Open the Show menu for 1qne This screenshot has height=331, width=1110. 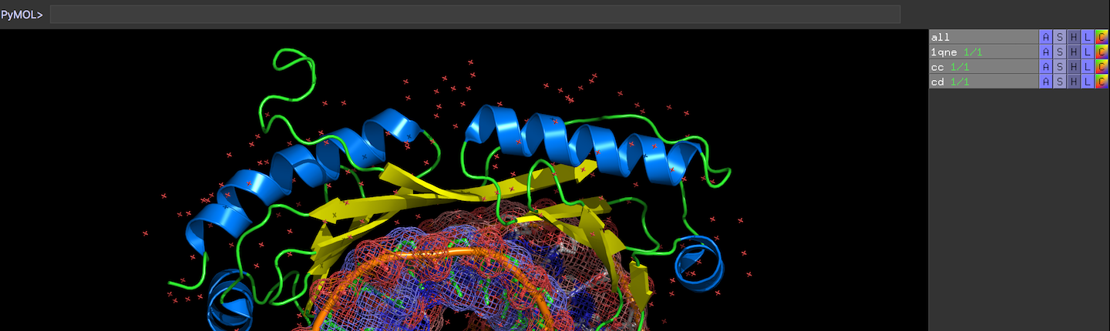coord(1060,52)
